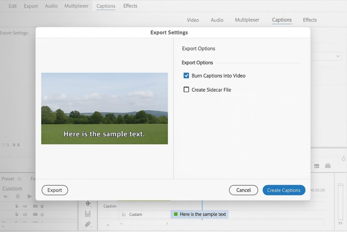Click the play arrow under Custom preset
Image resolution: width=347 pixels, height=232 pixels.
tap(30, 196)
